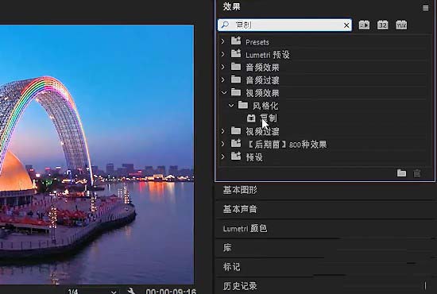
Task: Click the 效果 panel title
Action: coord(231,6)
